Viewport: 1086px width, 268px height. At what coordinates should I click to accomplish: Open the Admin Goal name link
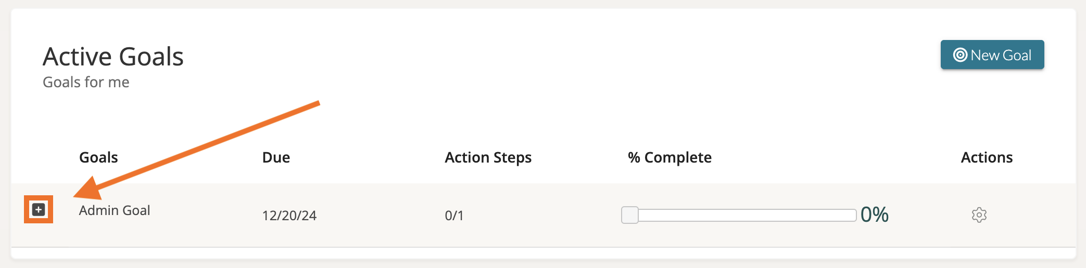pyautogui.click(x=115, y=210)
